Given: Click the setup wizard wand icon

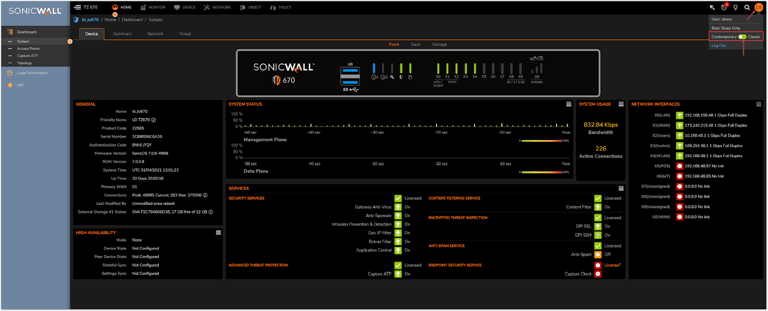Looking at the screenshot, I should [712, 7].
